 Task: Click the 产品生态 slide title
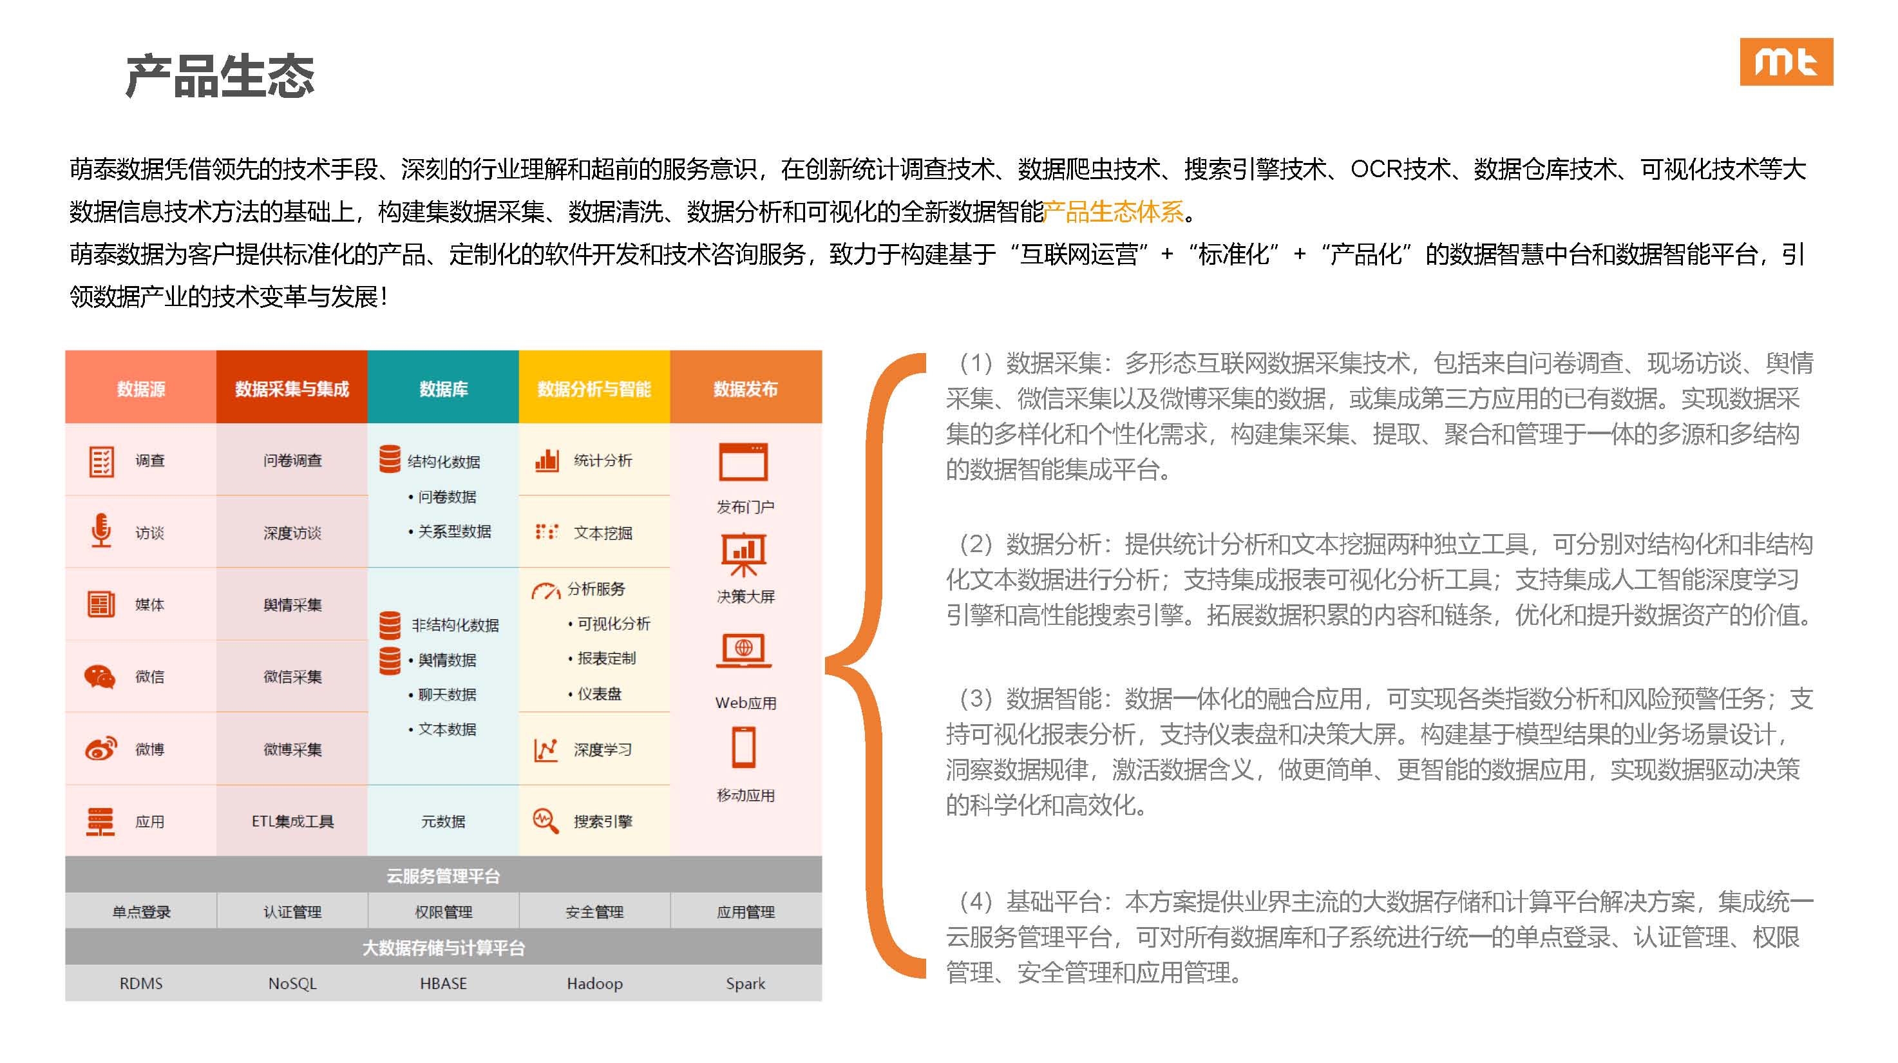pos(220,77)
